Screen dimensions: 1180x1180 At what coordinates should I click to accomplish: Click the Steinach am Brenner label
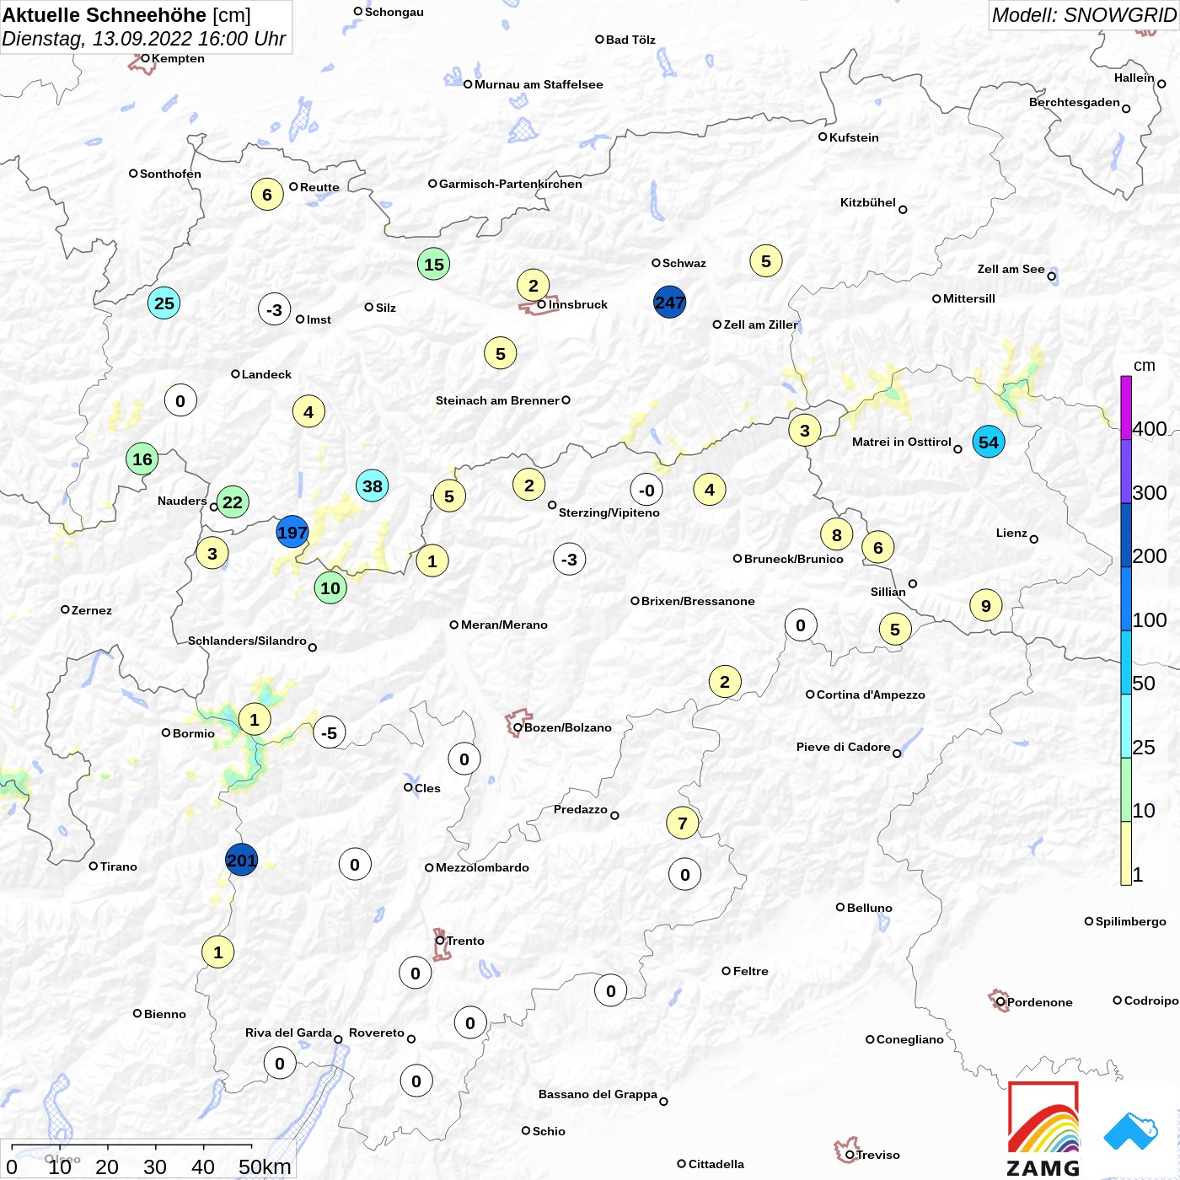tap(497, 400)
